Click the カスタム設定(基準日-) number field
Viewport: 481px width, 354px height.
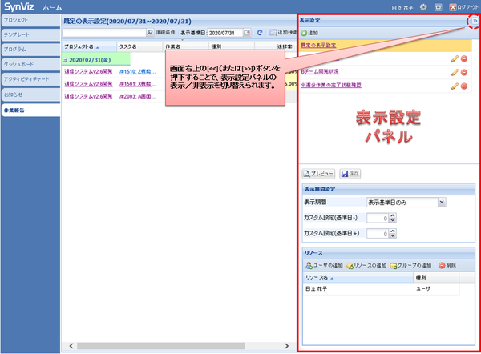[378, 218]
